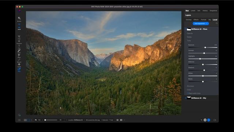
Task: Collapse the Tone section
Action: click(x=189, y=41)
